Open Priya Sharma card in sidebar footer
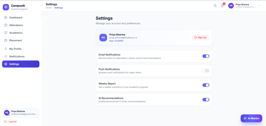266x126 pixels. (x=21, y=113)
